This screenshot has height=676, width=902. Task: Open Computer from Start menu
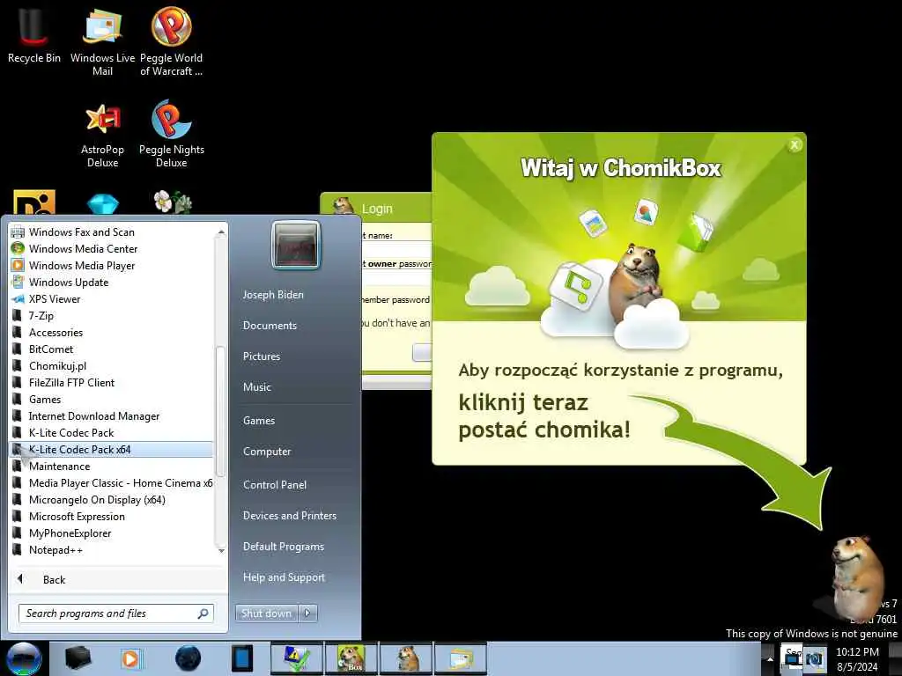point(267,452)
